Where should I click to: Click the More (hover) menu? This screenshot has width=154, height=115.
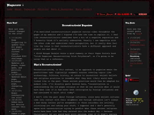click(x=84, y=9)
